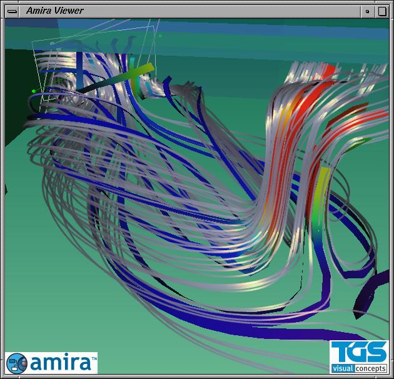
Task: Minimize the Amira Viewer window
Action: point(367,11)
